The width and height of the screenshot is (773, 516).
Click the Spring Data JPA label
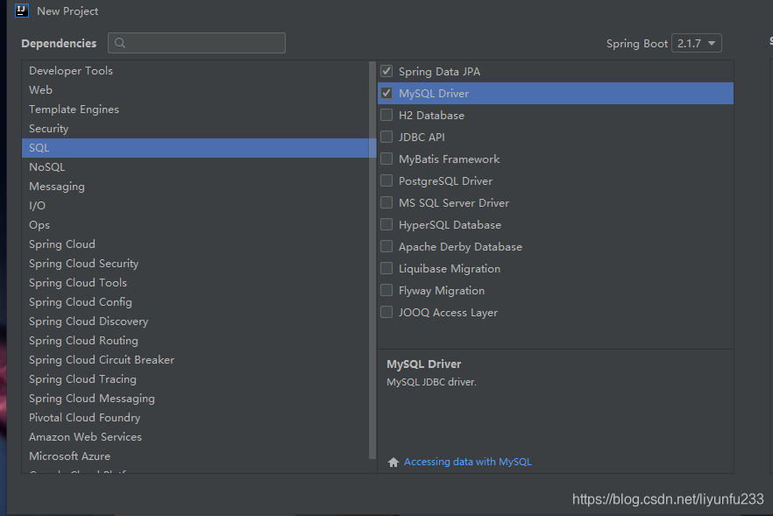coord(439,72)
